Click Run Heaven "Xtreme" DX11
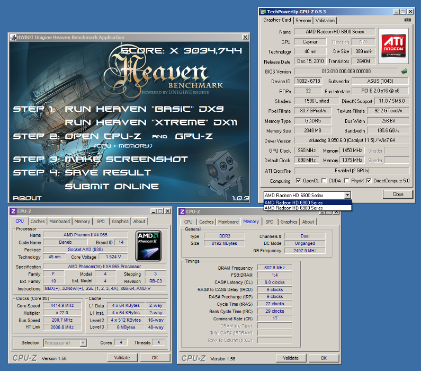 coord(151,122)
